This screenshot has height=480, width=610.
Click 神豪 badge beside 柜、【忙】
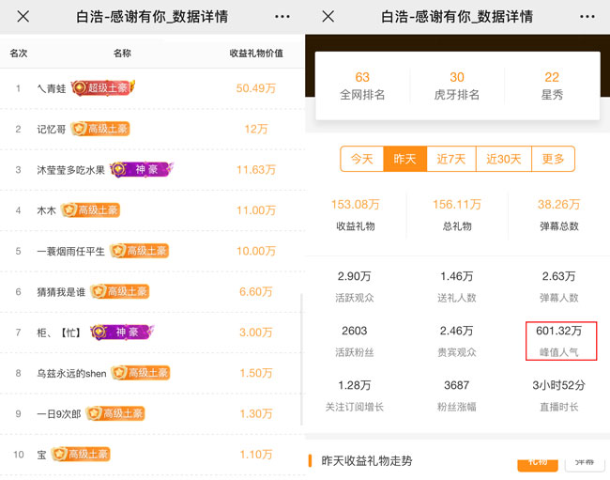click(122, 332)
